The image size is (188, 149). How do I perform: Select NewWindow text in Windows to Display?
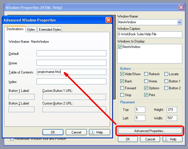click(x=131, y=47)
